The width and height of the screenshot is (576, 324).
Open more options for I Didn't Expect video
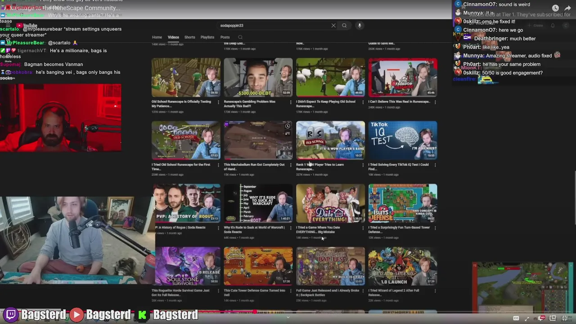[363, 102]
